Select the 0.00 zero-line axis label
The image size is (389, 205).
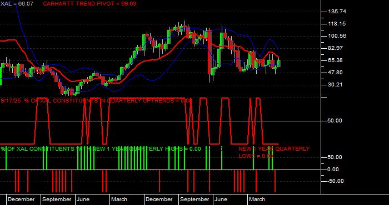[x=333, y=170]
